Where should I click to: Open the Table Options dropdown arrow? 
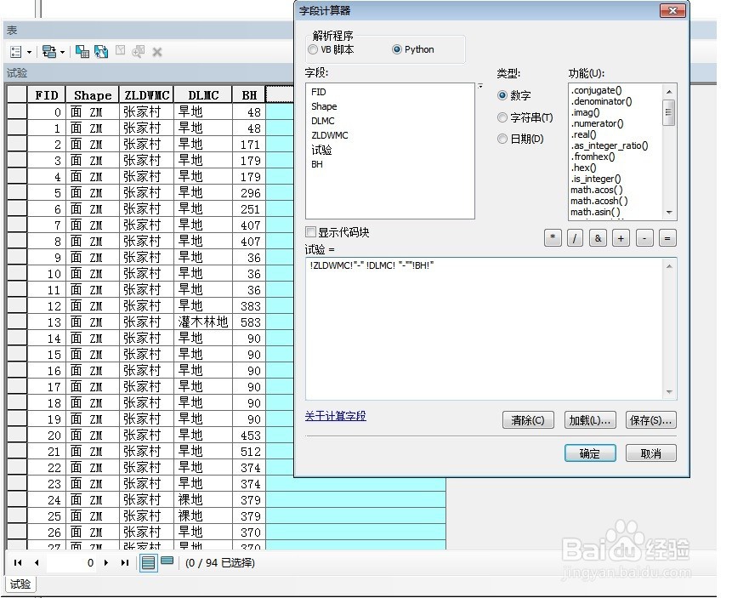click(x=30, y=51)
